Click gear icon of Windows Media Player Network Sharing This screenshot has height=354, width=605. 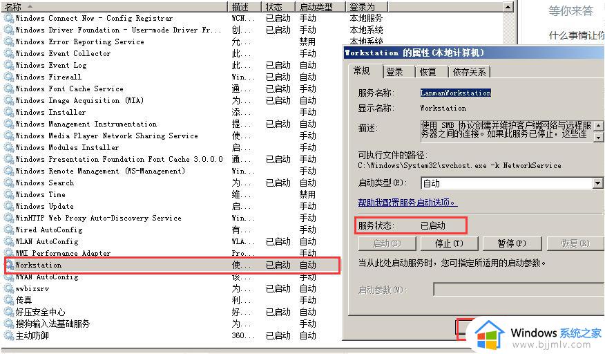pyautogui.click(x=8, y=136)
